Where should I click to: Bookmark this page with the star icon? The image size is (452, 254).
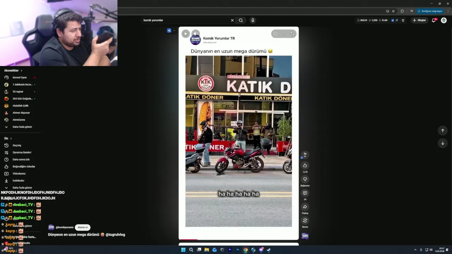coord(393,11)
